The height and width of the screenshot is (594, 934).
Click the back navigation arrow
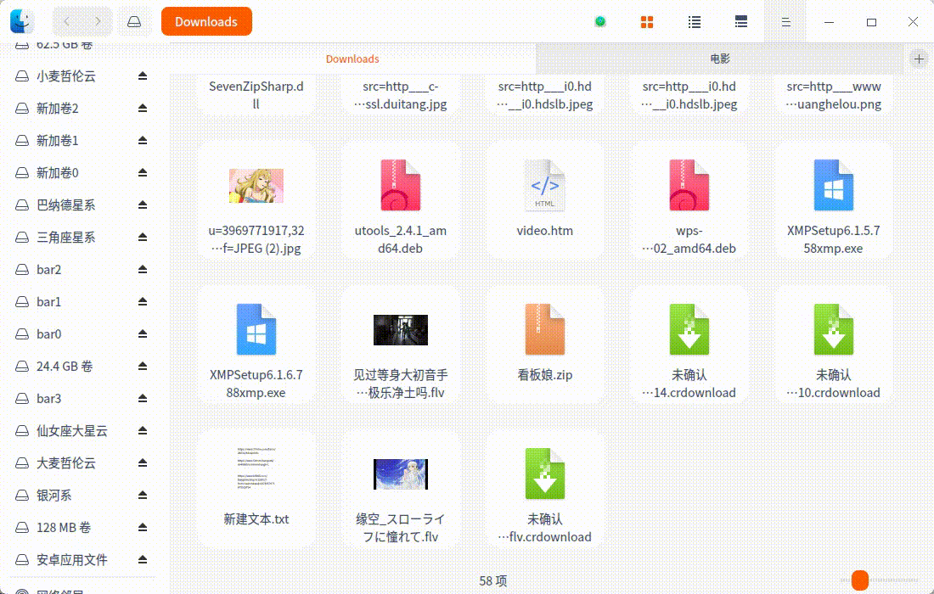[65, 21]
